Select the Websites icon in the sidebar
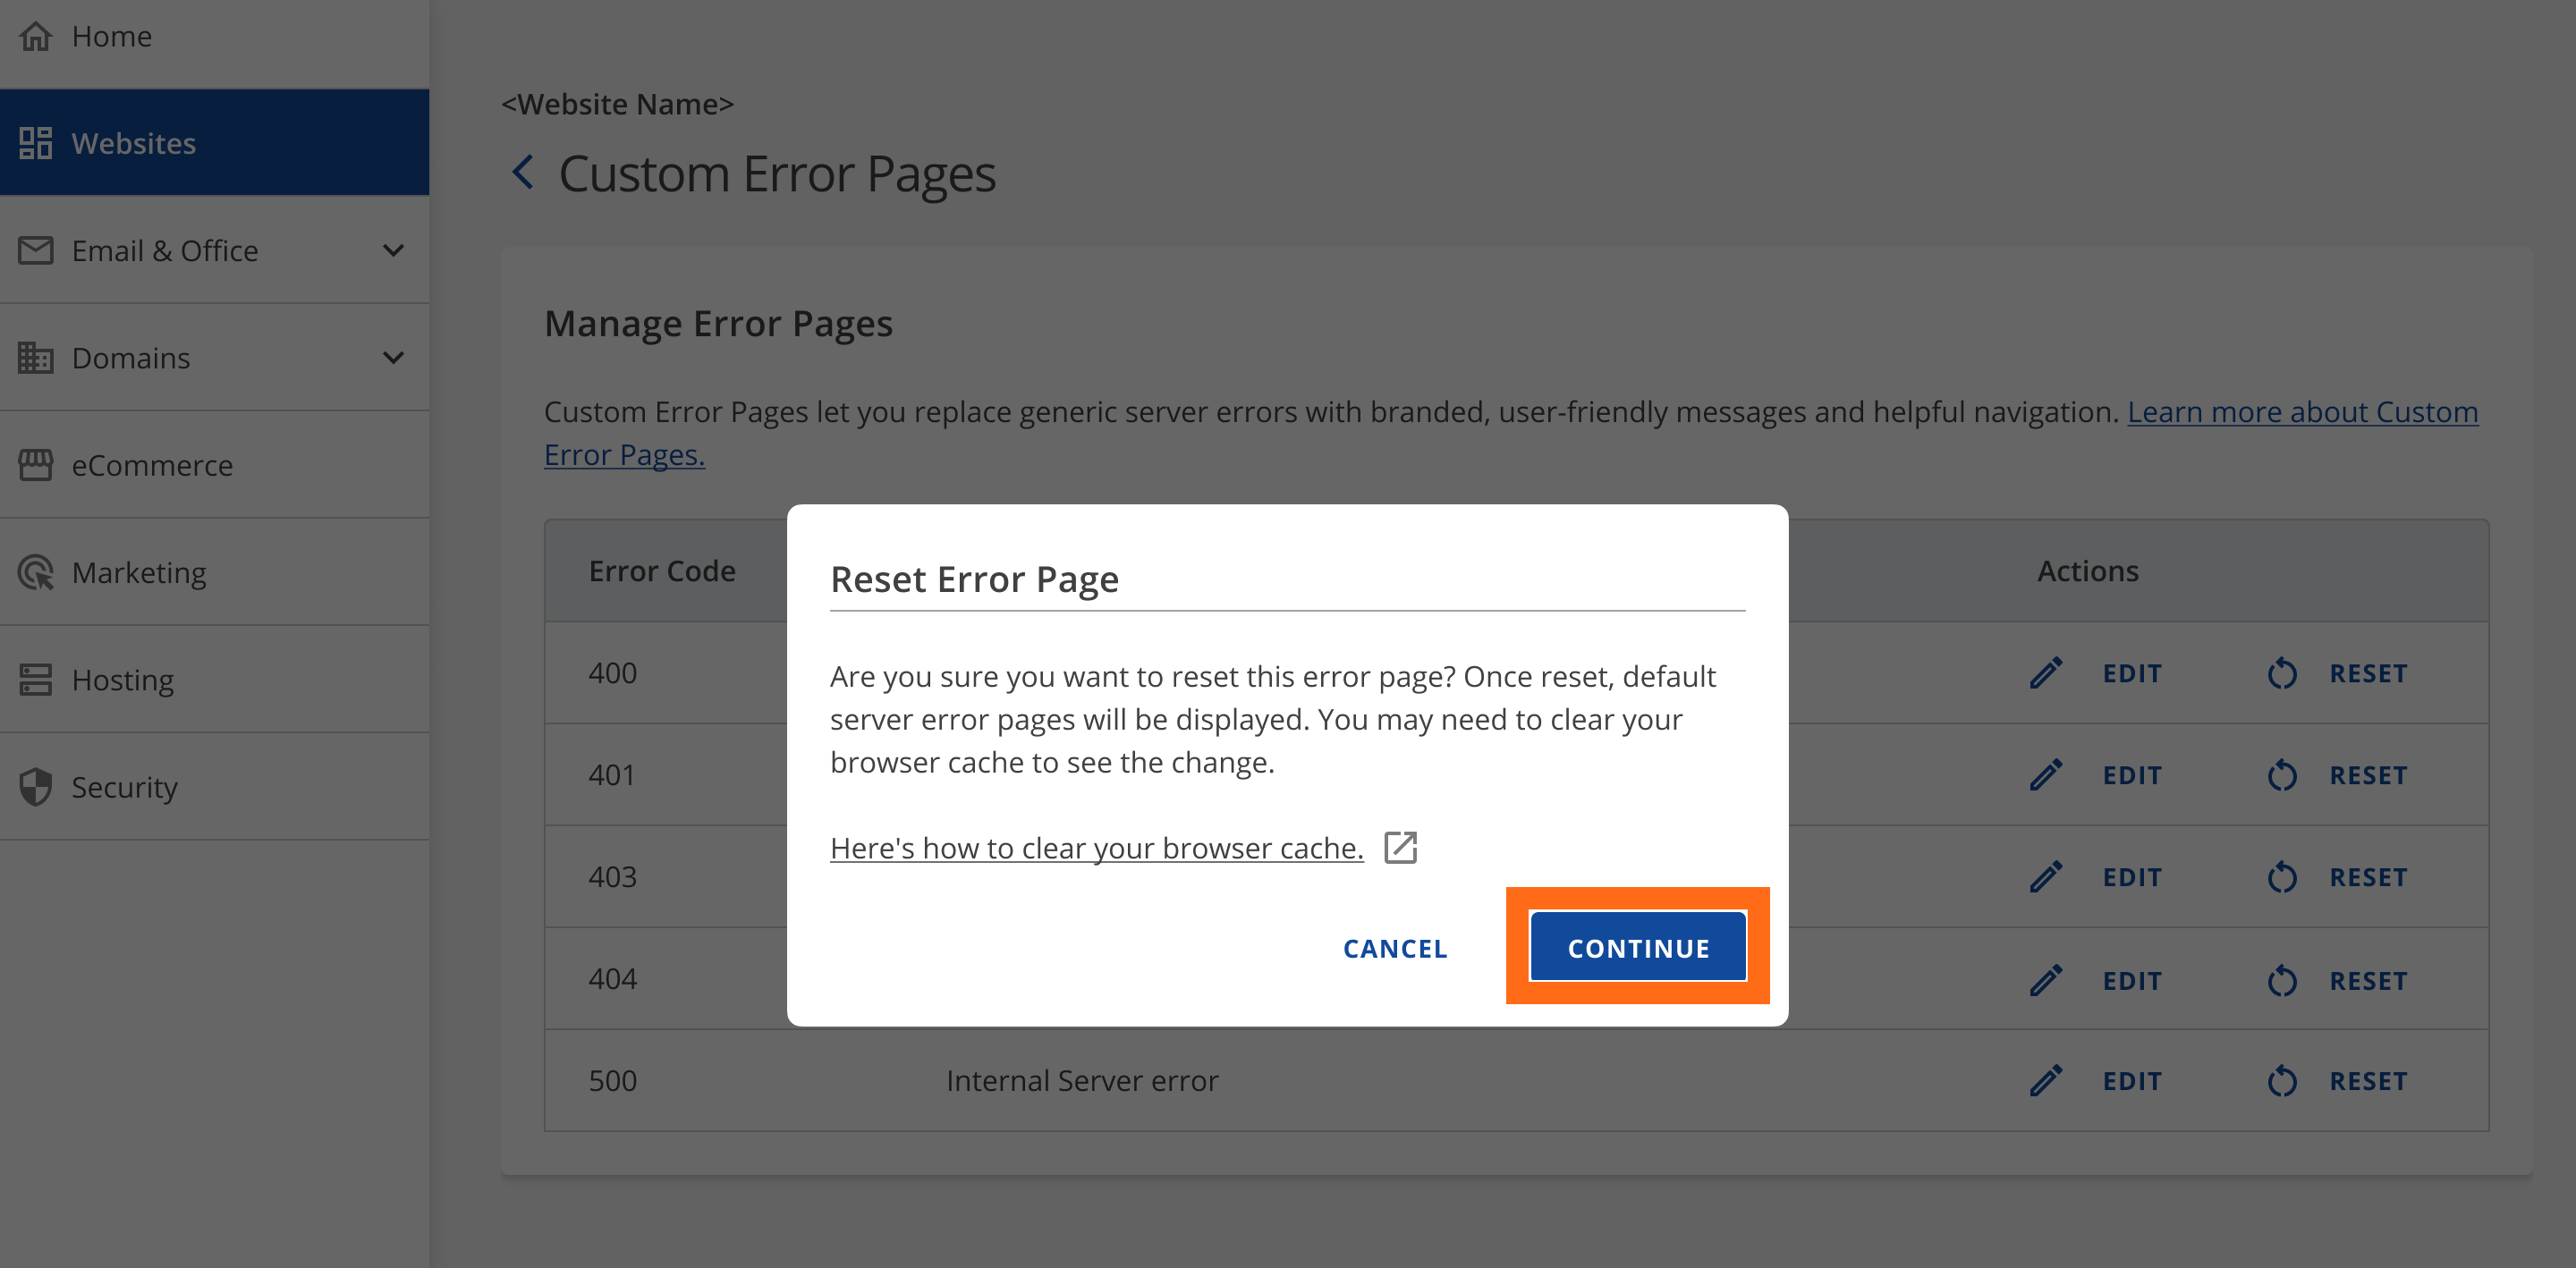Image resolution: width=2576 pixels, height=1268 pixels. point(36,142)
